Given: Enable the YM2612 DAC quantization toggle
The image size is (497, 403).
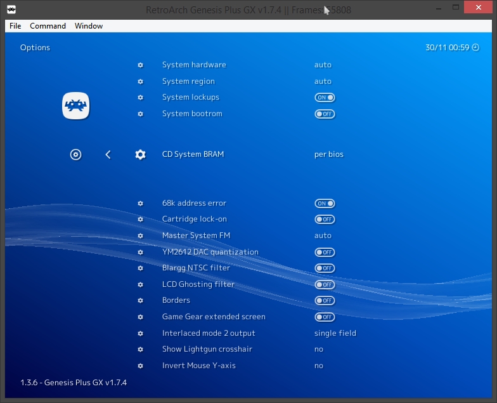Looking at the screenshot, I should coord(325,253).
